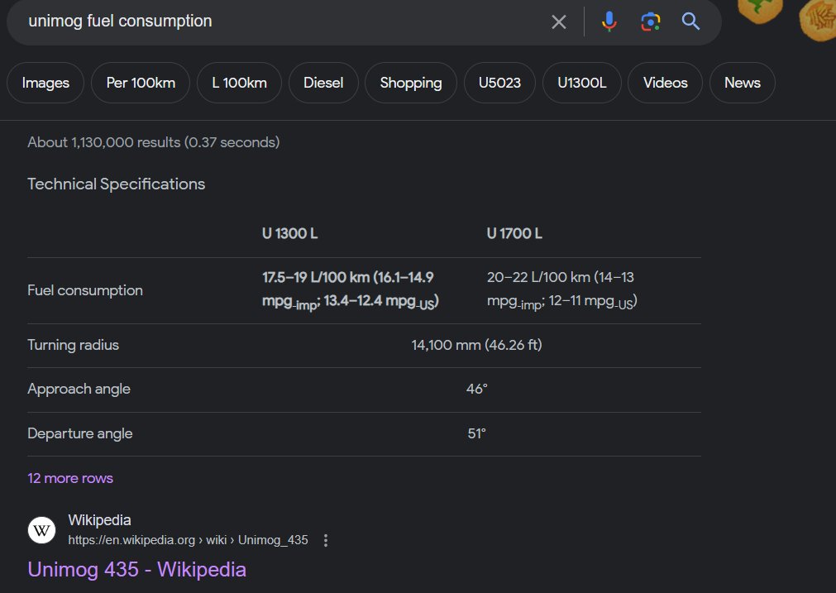Click the 'Fuel consumption' row label
This screenshot has width=836, height=593.
coord(85,290)
